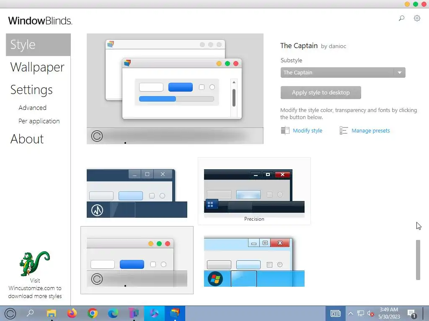This screenshot has height=321, width=429.
Task: Click the style list vertical scrollbar
Action: (418, 260)
